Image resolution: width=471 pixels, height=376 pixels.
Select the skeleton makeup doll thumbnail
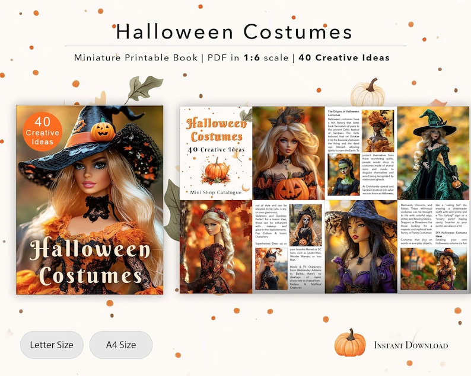[305, 225]
